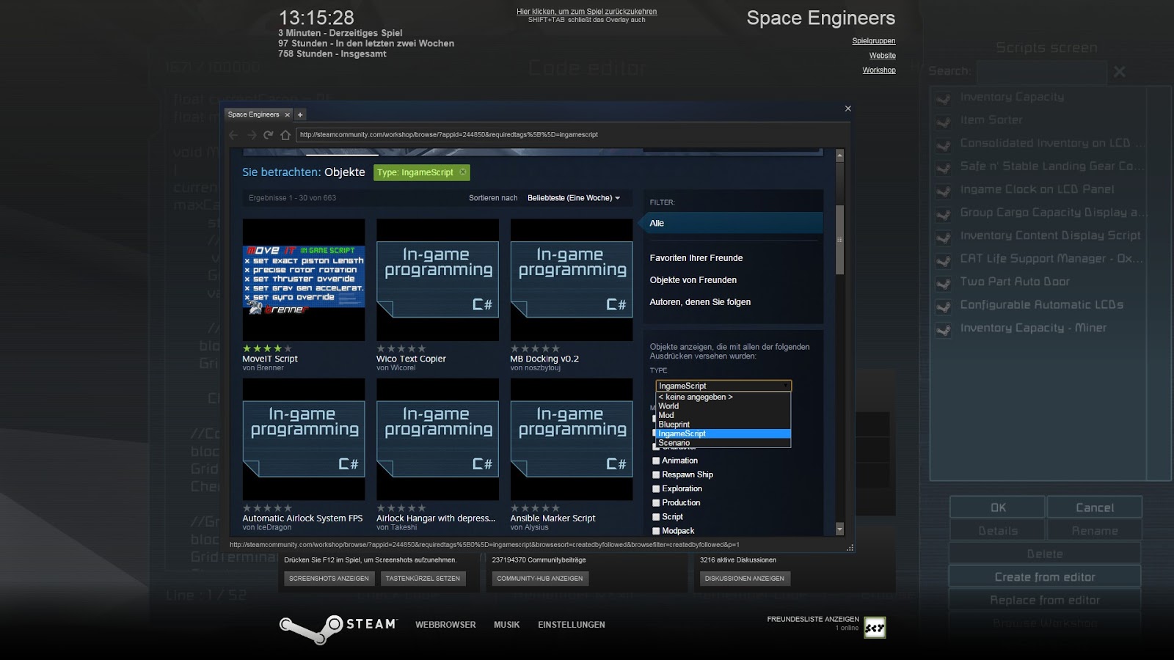The width and height of the screenshot is (1174, 660).
Task: Click COMMUNITY-HUB ANZEIGEN button
Action: (x=540, y=579)
